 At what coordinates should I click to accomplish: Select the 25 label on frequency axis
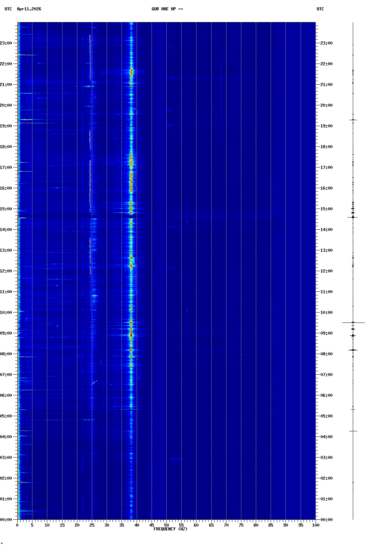point(92,525)
